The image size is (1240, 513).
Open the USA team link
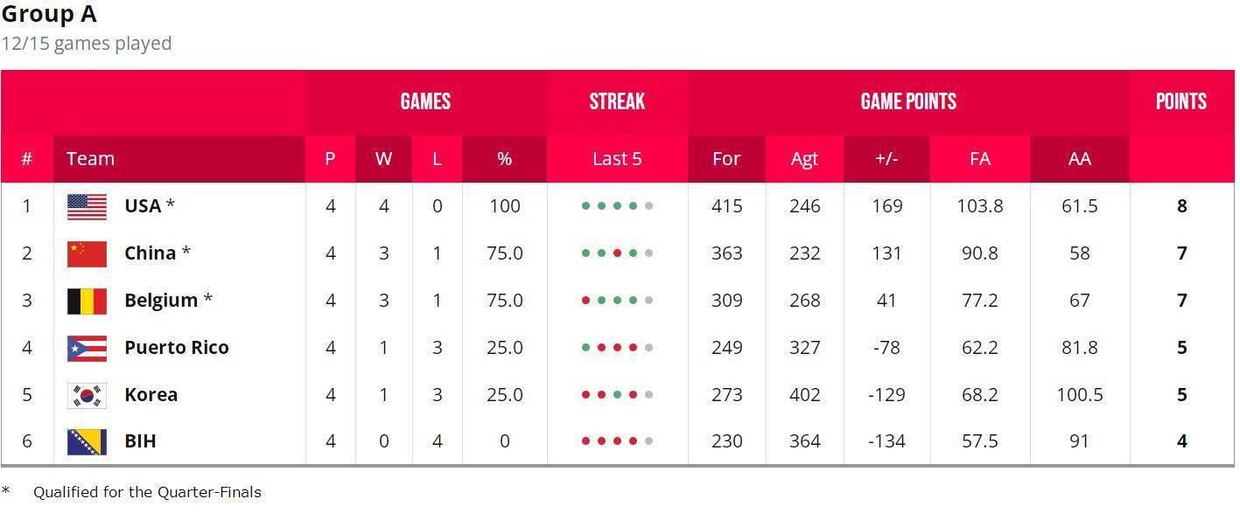point(143,206)
